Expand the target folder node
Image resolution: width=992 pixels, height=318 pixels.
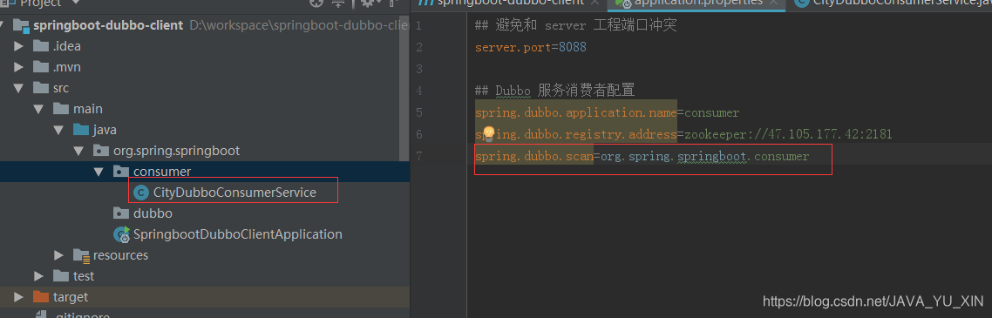[19, 296]
